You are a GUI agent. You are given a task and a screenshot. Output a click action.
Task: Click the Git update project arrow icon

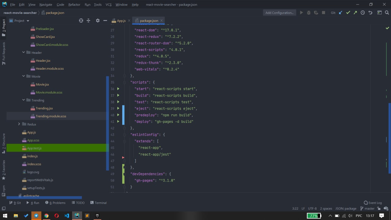[x=341, y=13]
